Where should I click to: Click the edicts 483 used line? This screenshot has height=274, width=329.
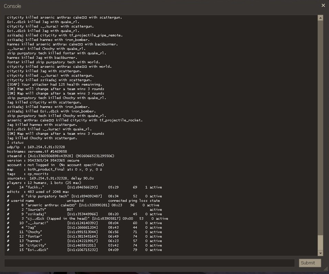click(38, 192)
